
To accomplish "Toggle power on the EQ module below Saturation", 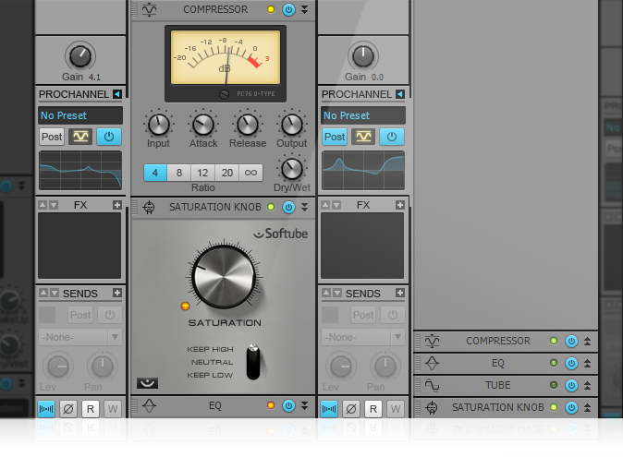I will point(288,405).
